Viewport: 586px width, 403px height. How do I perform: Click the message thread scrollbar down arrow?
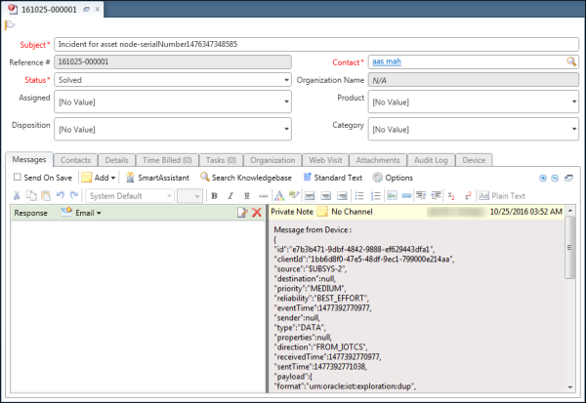click(570, 387)
